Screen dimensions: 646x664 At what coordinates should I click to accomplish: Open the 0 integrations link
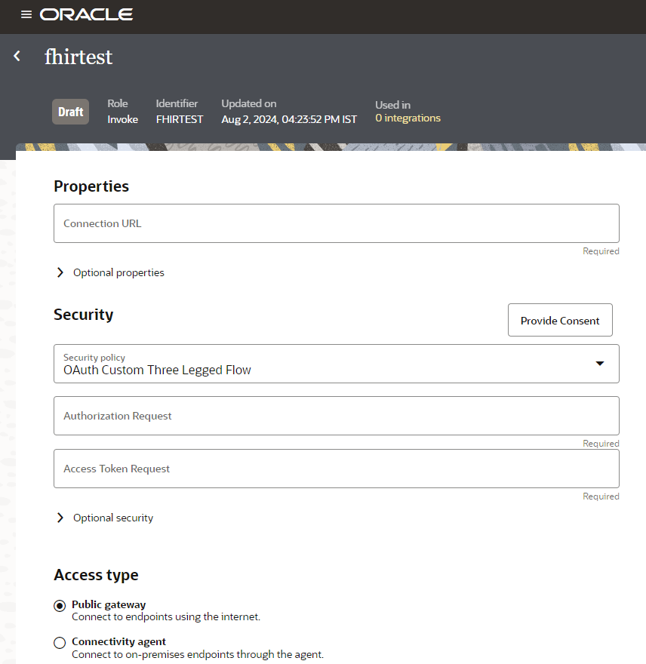coord(408,118)
